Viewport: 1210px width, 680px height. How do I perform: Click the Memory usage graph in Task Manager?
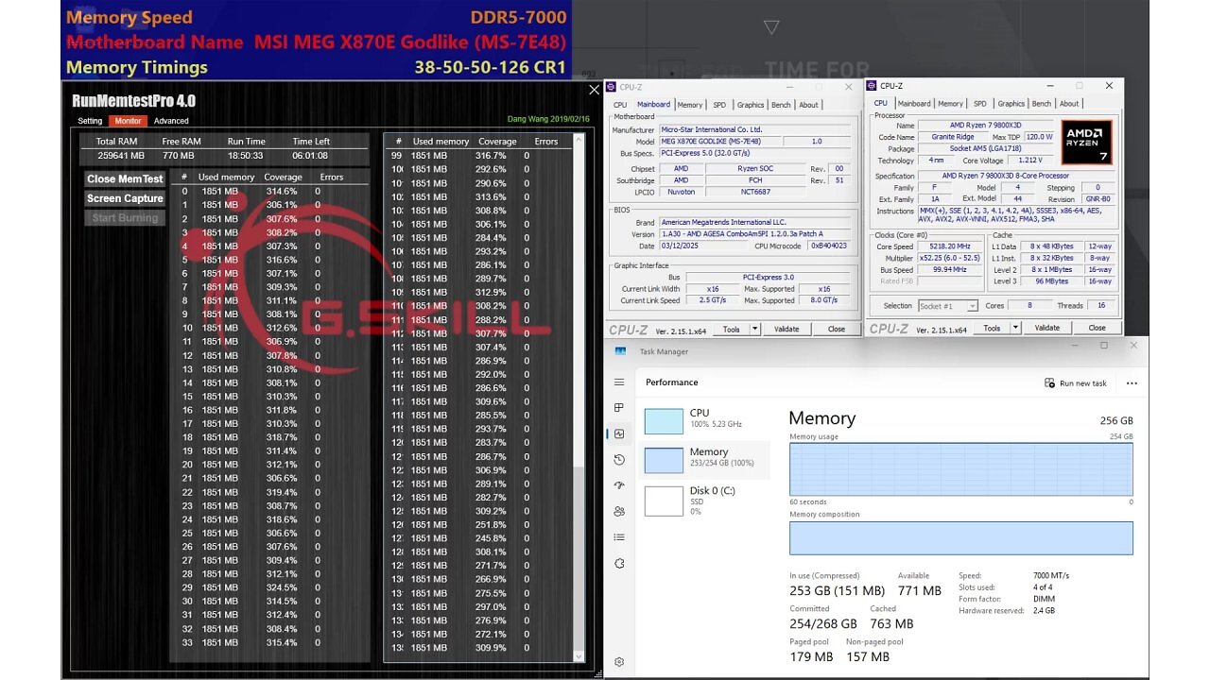tap(960, 468)
